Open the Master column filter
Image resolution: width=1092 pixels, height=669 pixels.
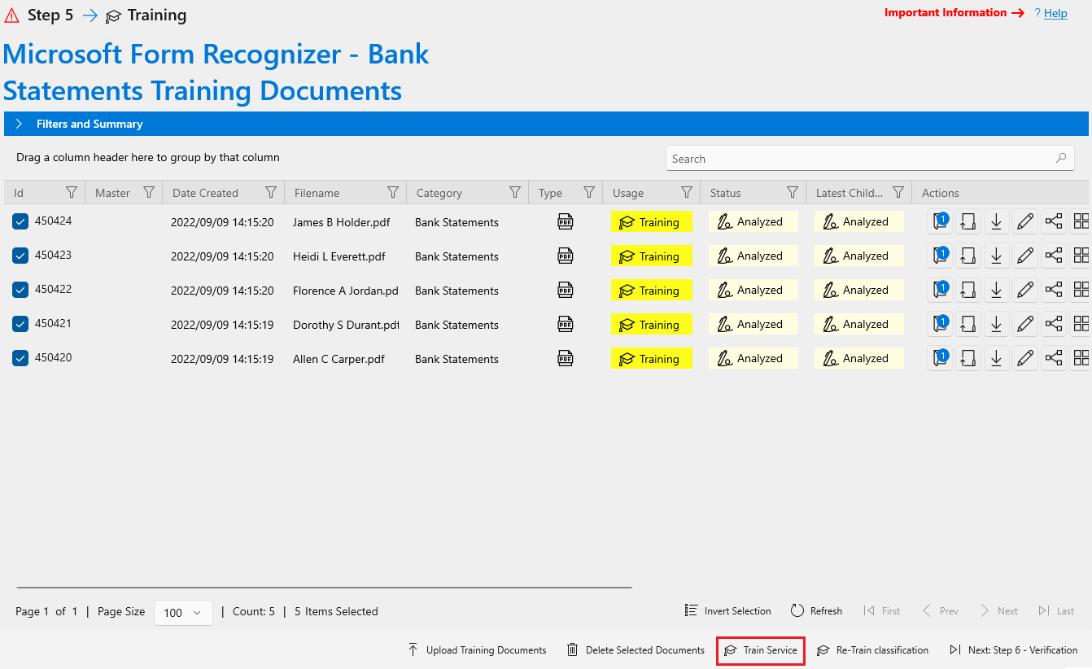149,192
